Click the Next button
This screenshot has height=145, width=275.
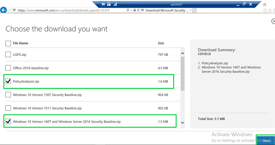pos(267,141)
